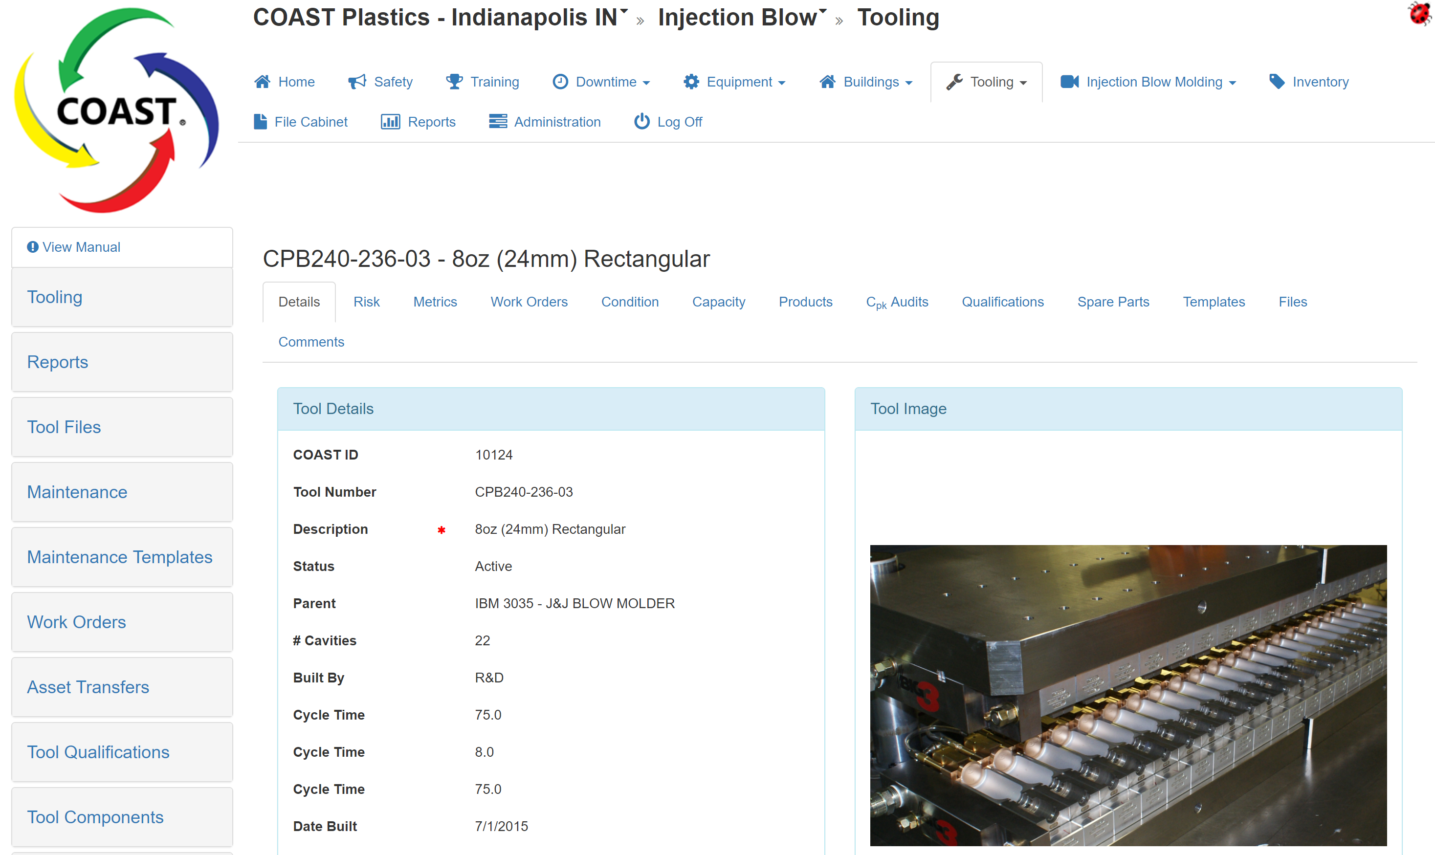Switch to the Work Orders tab
This screenshot has width=1435, height=855.
point(529,302)
